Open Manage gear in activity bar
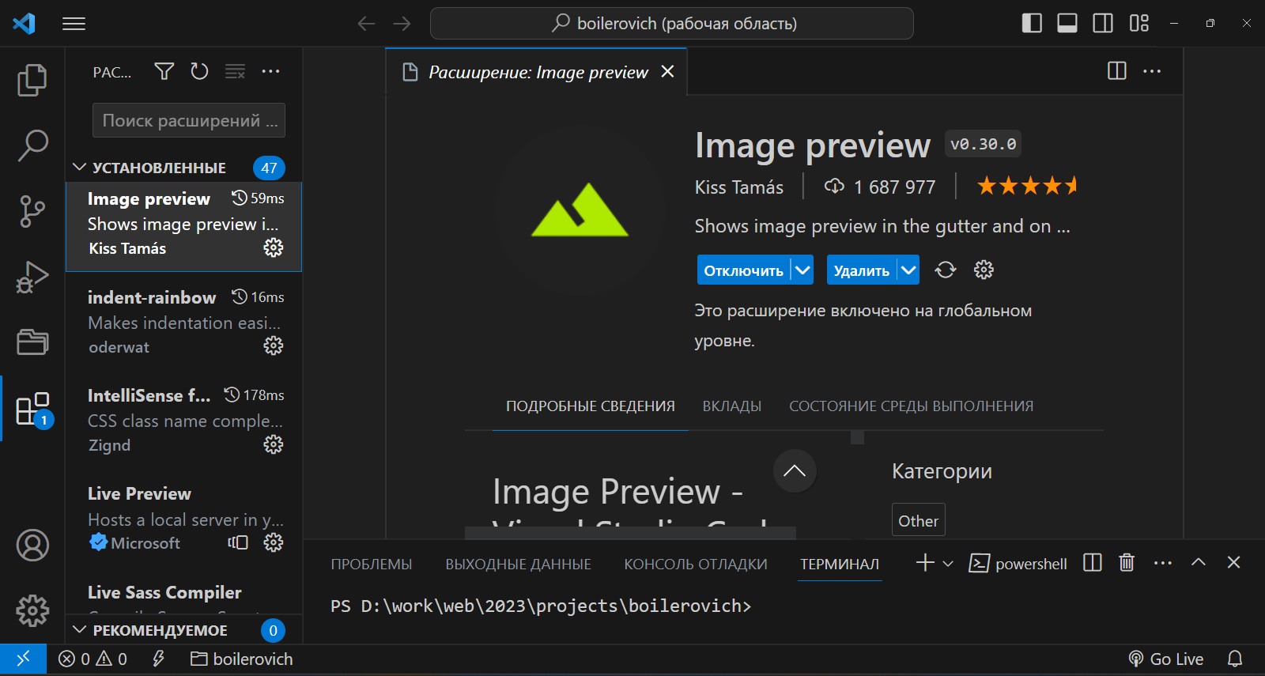 pyautogui.click(x=32, y=610)
